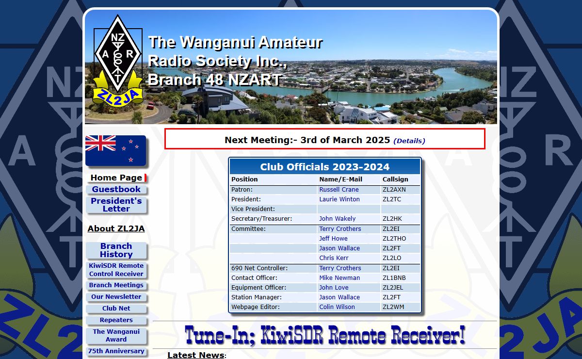Screen dimensions: 582x359
Task: Email President Laurie Winton
Action: (339, 199)
